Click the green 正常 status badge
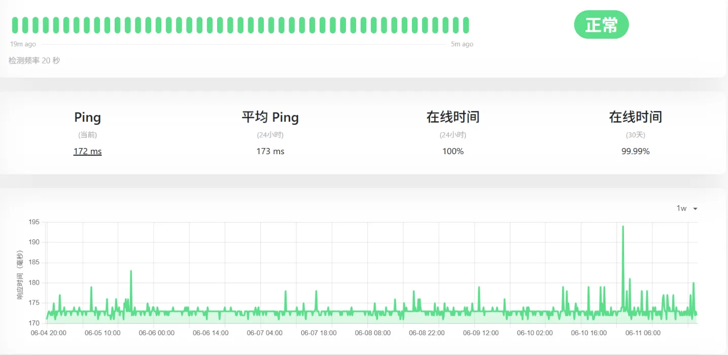728x355 pixels. (601, 24)
